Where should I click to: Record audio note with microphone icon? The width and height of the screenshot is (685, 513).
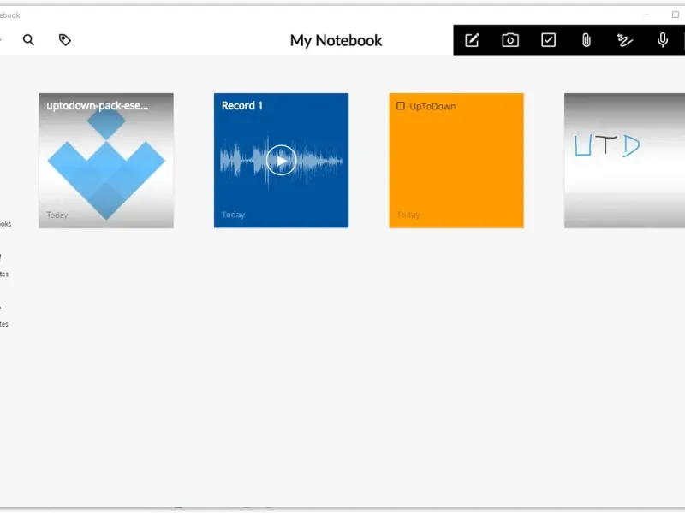coord(662,40)
